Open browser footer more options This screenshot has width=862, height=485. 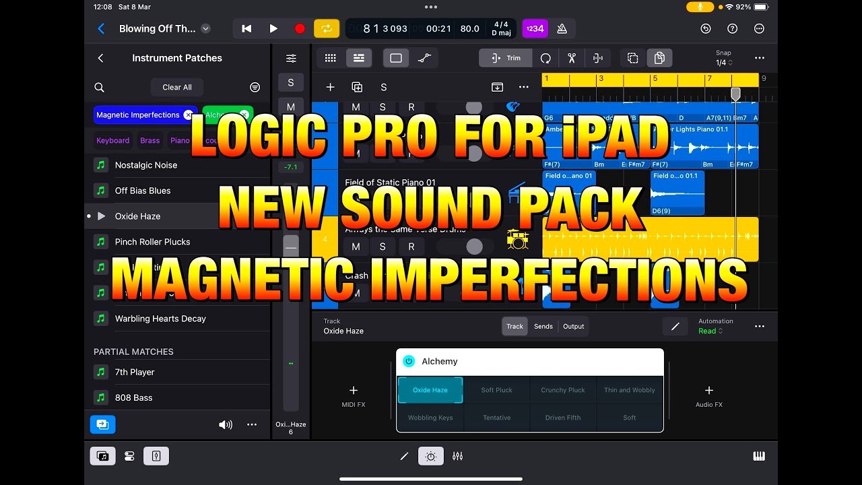[252, 424]
